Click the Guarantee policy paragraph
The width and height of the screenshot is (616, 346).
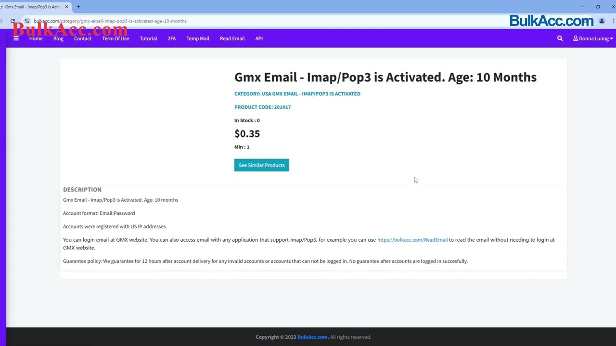(265, 261)
